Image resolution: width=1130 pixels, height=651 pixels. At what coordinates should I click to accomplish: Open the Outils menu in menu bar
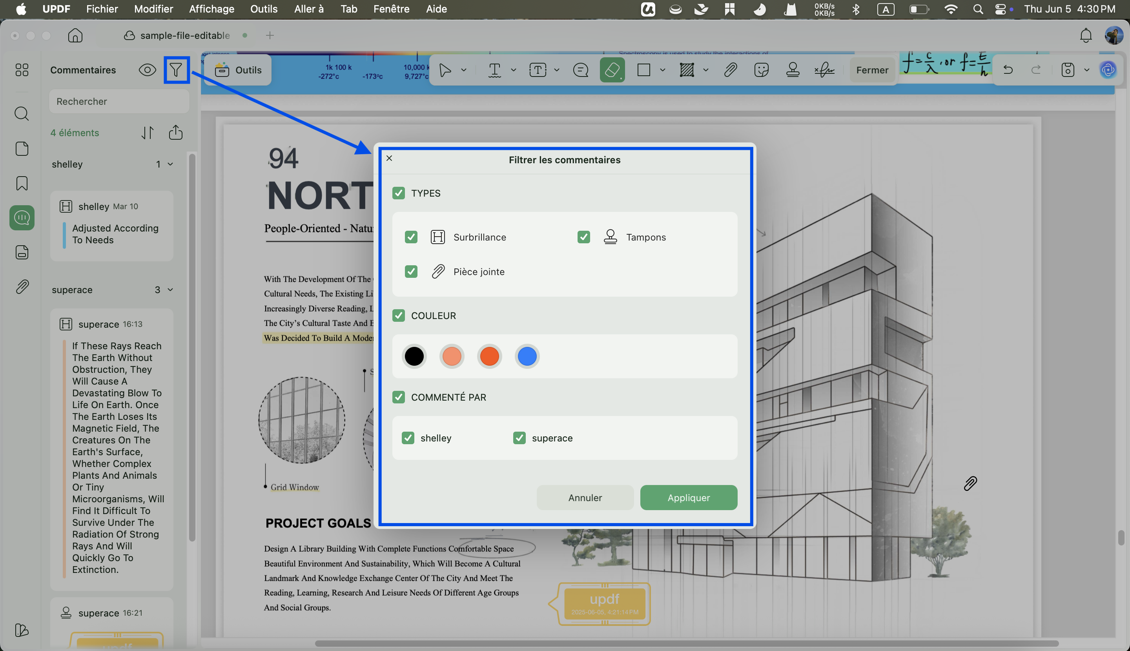tap(264, 9)
